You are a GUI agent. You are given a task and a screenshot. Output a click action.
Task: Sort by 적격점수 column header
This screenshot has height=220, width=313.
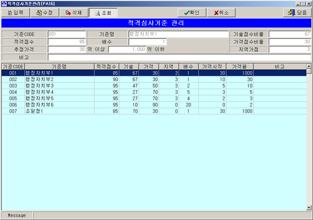(106, 66)
